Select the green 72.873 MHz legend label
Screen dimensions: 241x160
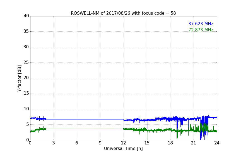[x=201, y=30]
